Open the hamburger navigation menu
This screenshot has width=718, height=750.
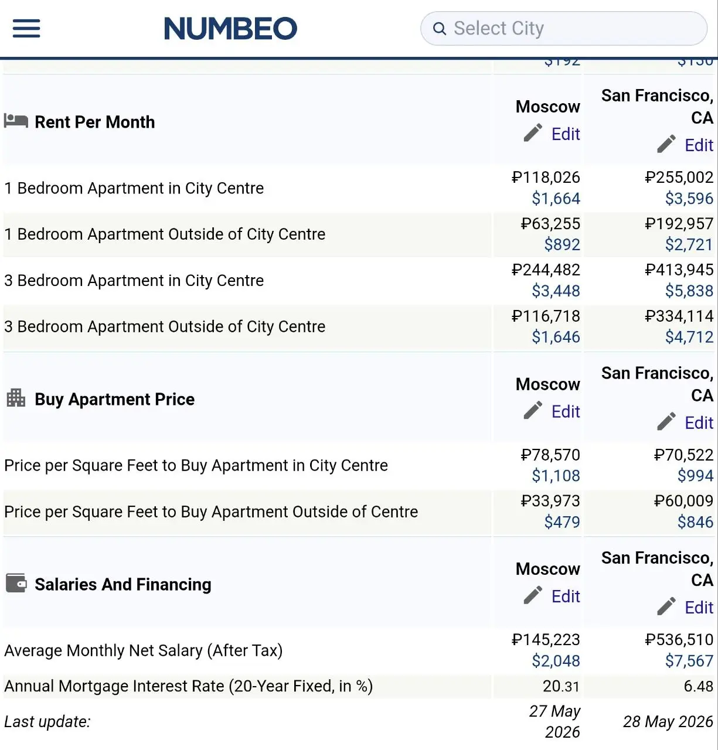26,28
